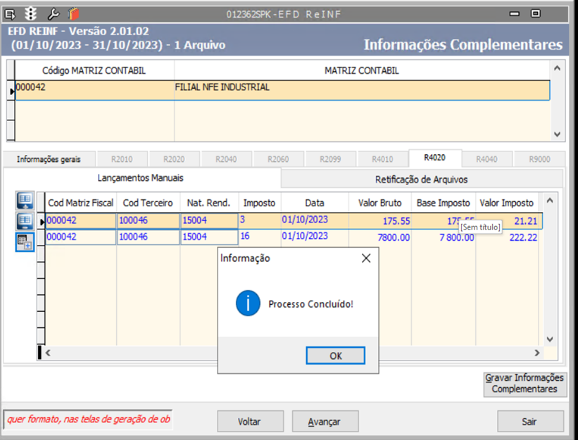Click Valor Bruto cell 175.55
This screenshot has height=440, width=578.
[x=379, y=221]
